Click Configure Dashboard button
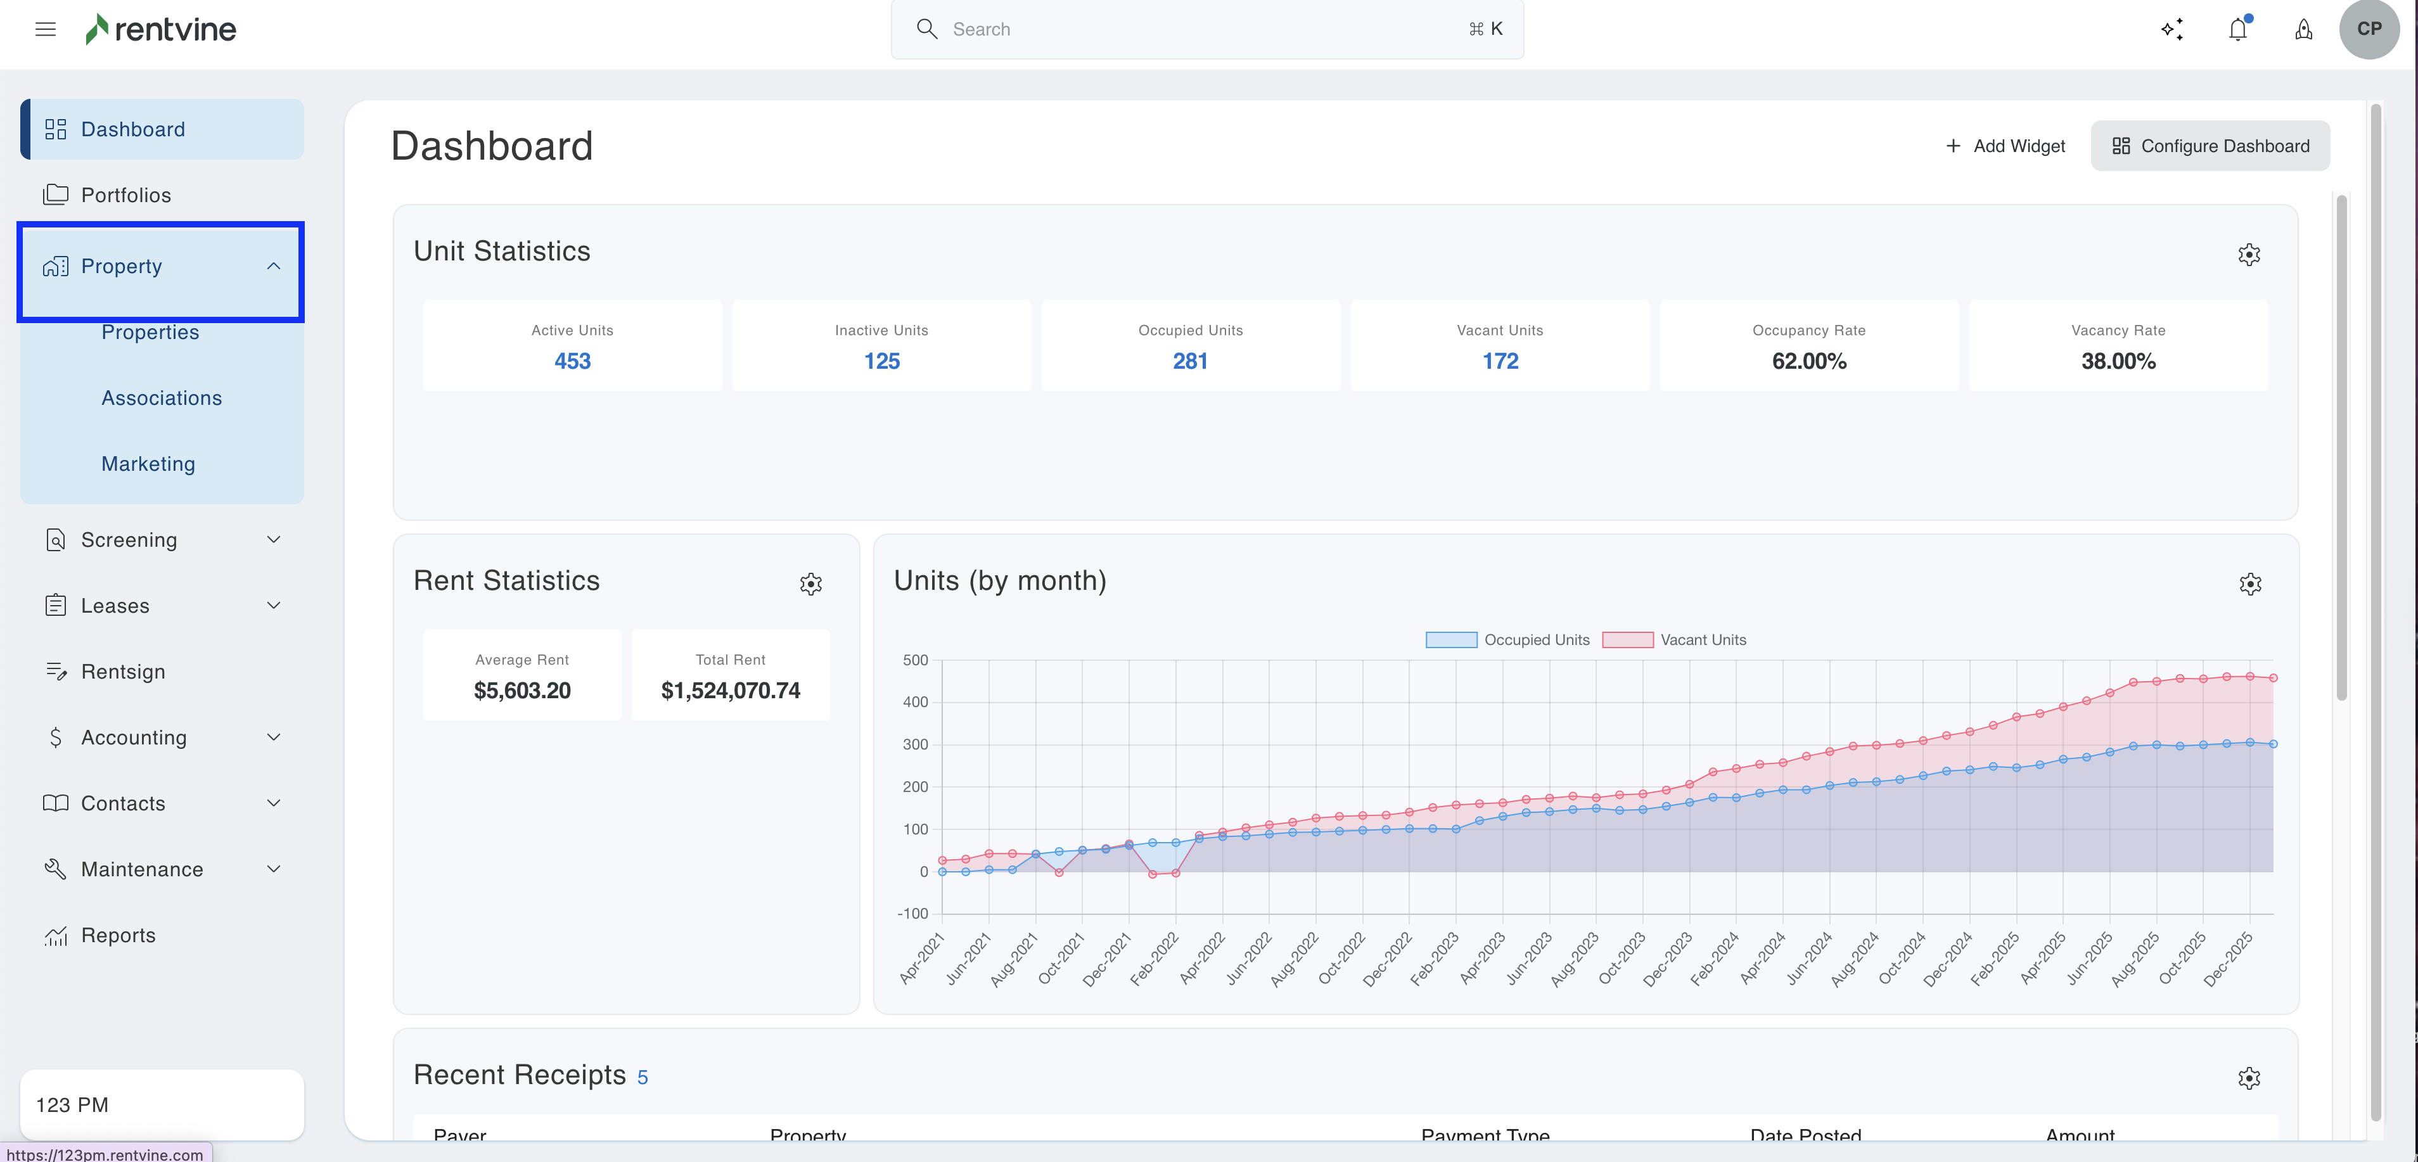 [x=2210, y=146]
